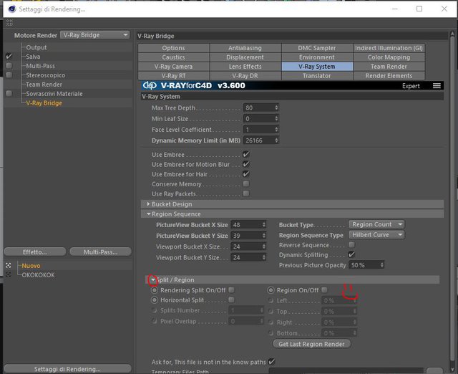Click Horizontal Split radio button

pos(155,300)
